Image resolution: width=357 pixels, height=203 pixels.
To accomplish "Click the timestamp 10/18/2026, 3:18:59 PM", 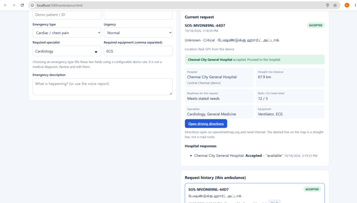I will 201,31.
